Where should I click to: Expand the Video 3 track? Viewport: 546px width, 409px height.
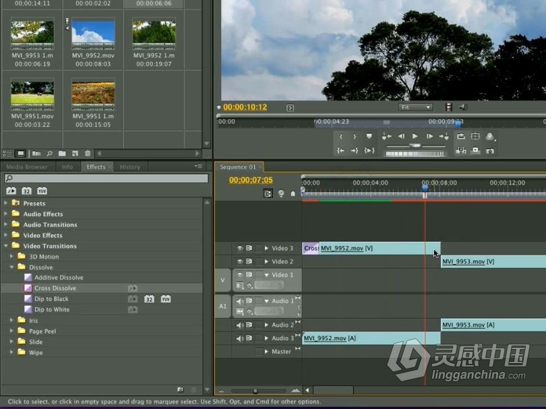point(266,248)
